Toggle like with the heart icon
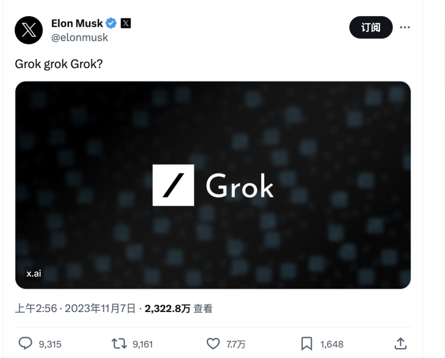 coord(213,344)
